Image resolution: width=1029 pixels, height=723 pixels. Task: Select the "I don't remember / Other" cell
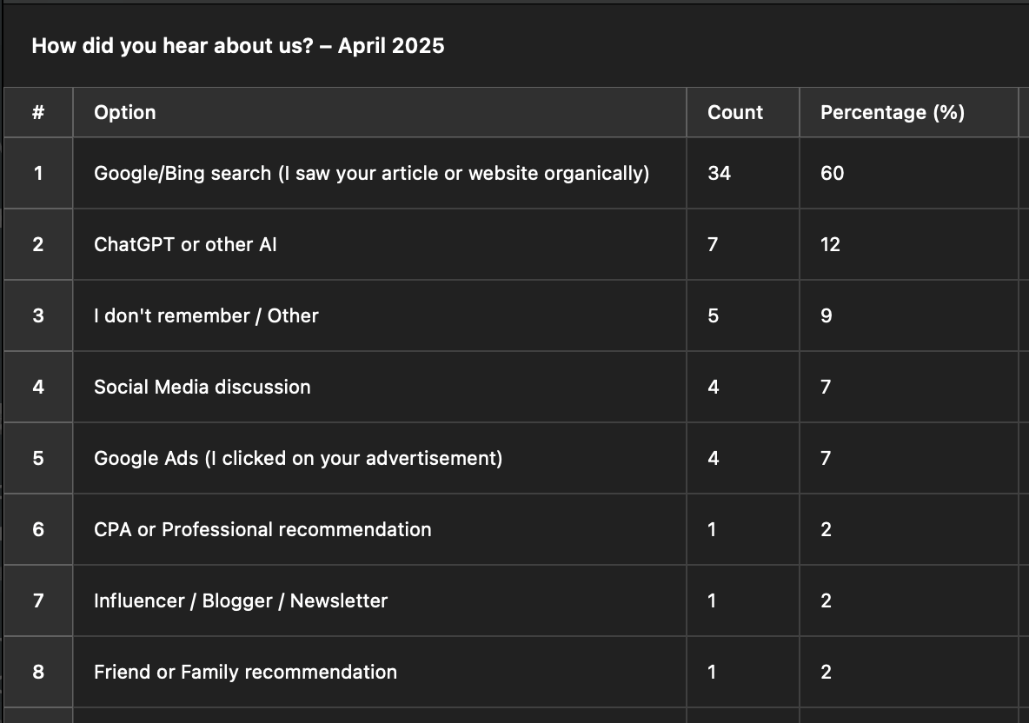coord(206,315)
